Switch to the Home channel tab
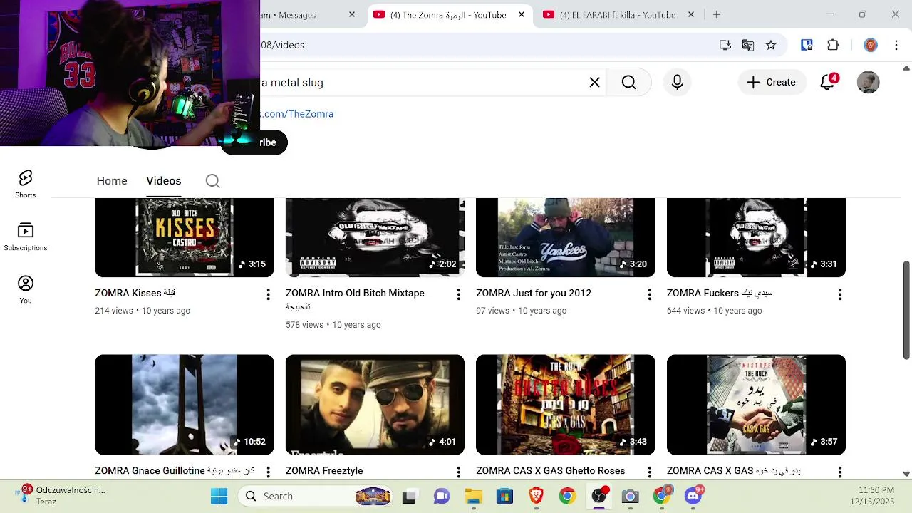The width and height of the screenshot is (912, 513). coord(112,181)
